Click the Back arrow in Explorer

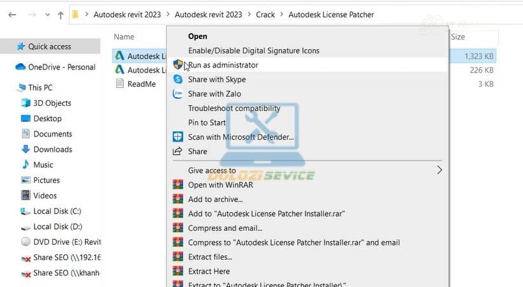tap(12, 14)
